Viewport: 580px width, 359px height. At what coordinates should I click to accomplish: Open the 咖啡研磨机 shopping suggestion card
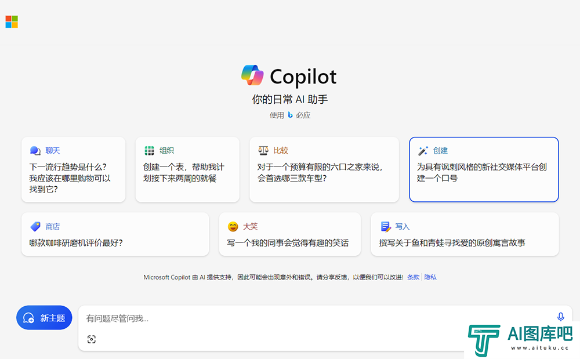115,234
